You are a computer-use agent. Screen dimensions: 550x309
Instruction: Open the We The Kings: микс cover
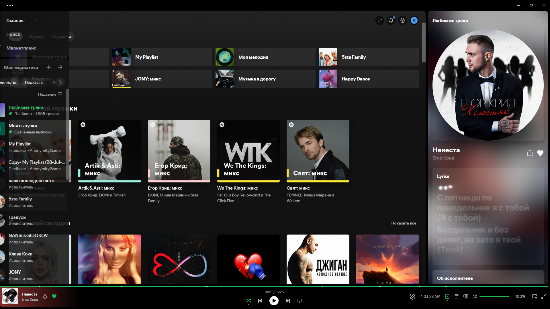[x=248, y=151]
